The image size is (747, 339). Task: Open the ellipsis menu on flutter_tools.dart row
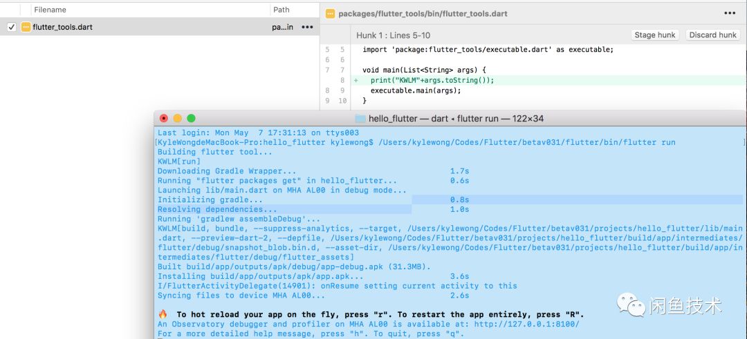coord(307,27)
